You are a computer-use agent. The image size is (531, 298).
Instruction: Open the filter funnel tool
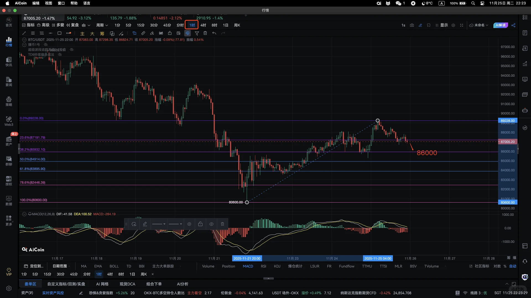[x=197, y=33]
